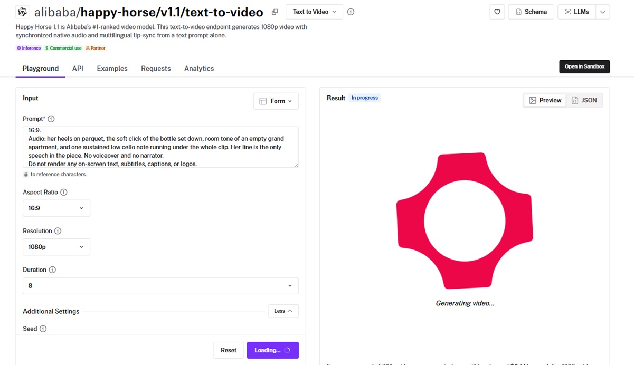This screenshot has width=634, height=365.
Task: Click inside the Prompt text area
Action: tap(160, 147)
